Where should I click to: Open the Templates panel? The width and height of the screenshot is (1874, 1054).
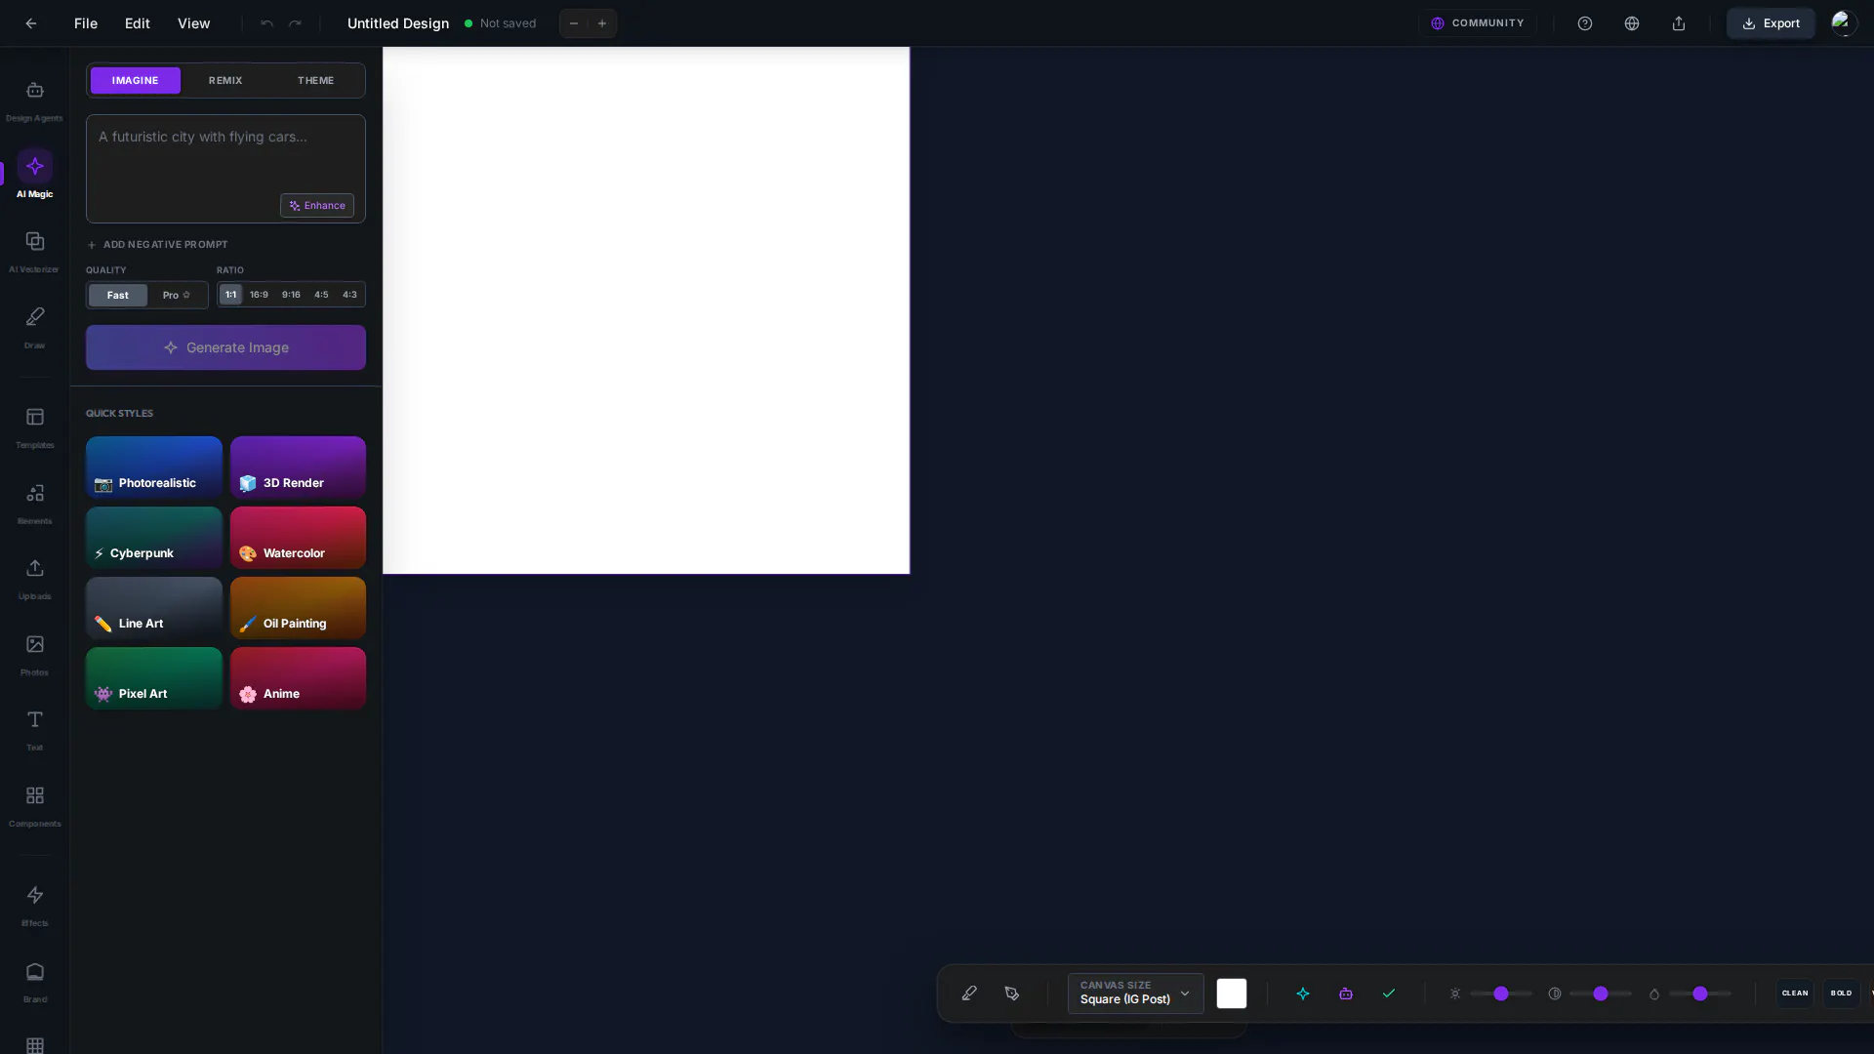[x=34, y=427]
